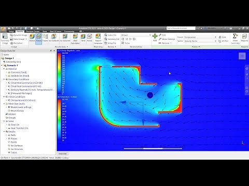Screen dimensions: 249x186
Task: Step to the previous iteration
Action: [127, 39]
